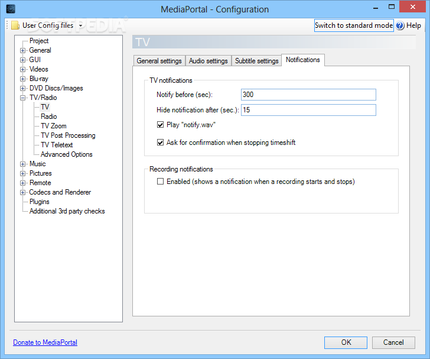Collapse the TV/Radio tree node

23,98
